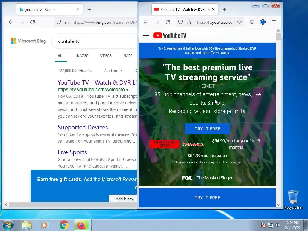Click the 2 weeks free promo banner
Screen dimensions: 308x231
pos(208,51)
